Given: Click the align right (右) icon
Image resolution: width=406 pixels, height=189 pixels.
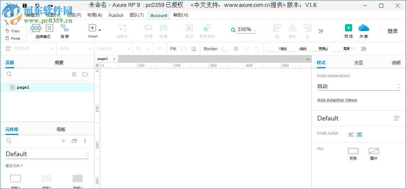Looking at the screenshot, I should click(x=307, y=28).
